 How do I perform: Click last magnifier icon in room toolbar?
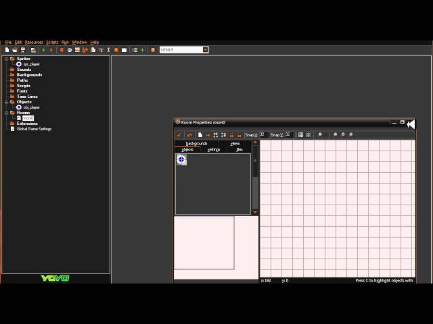coord(350,134)
